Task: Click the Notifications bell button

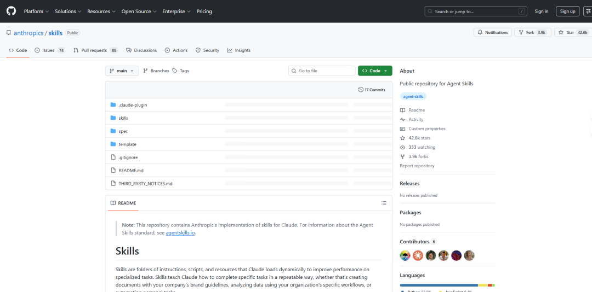Action: coord(493,32)
